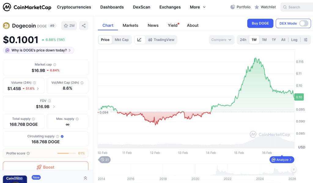This screenshot has width=313, height=183.
Task: Click the Buy DOGE button
Action: pos(260,23)
